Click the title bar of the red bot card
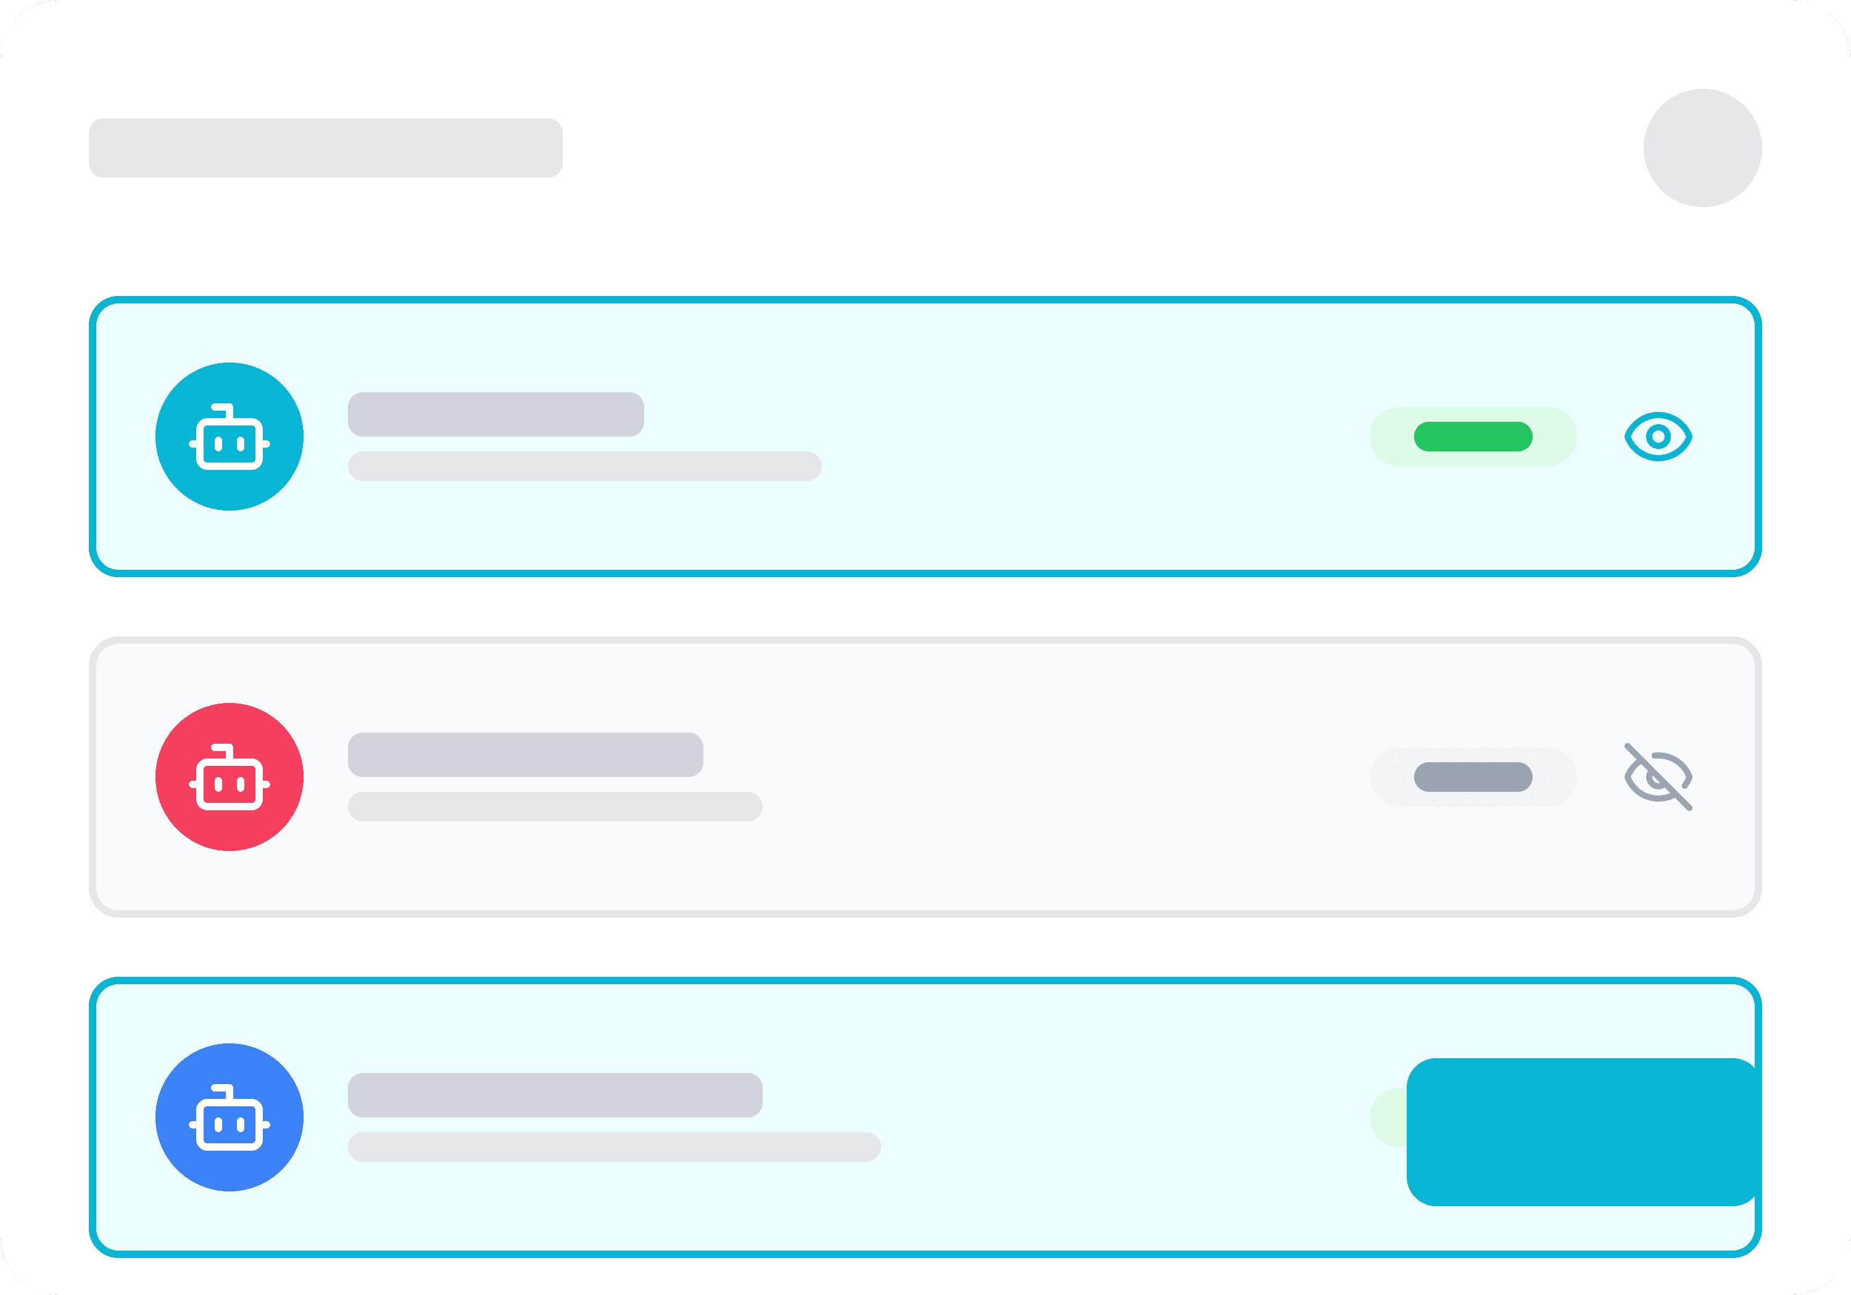The height and width of the screenshot is (1295, 1851). 525,754
